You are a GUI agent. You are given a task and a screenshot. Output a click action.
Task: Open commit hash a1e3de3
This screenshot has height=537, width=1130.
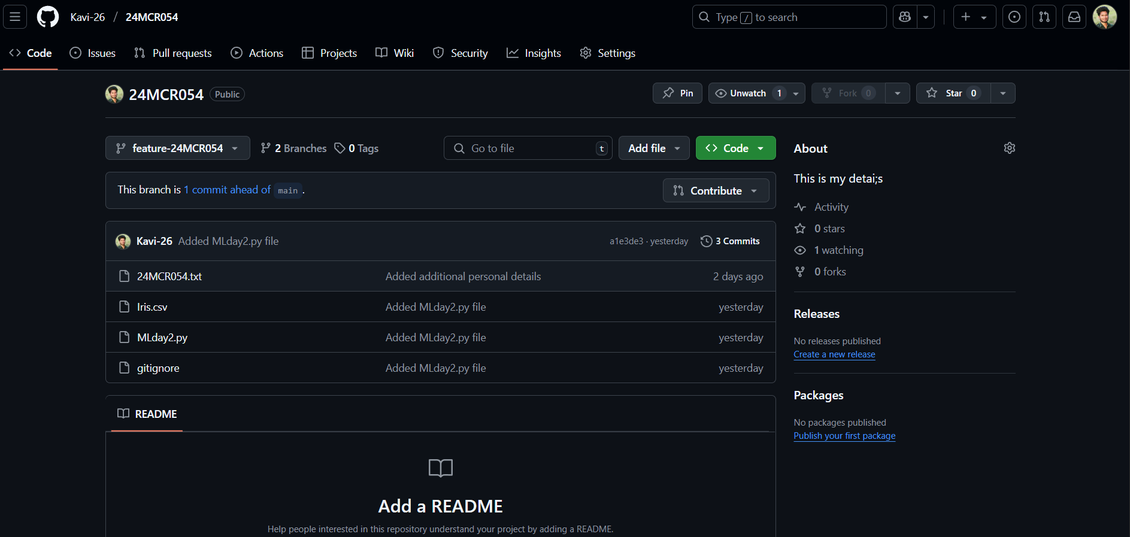[x=626, y=241]
